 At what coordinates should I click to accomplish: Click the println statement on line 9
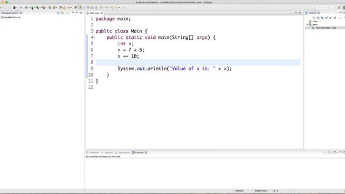[175, 68]
